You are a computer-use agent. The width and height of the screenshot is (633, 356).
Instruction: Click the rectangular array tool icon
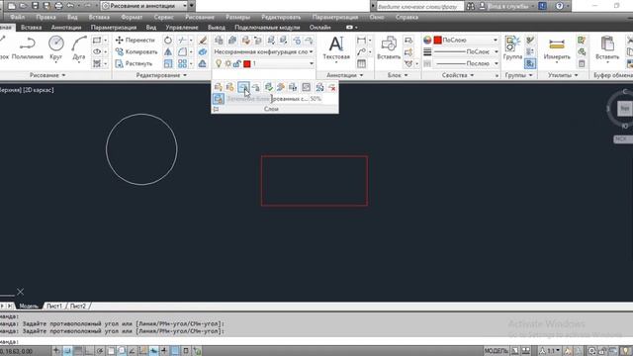[x=182, y=63]
